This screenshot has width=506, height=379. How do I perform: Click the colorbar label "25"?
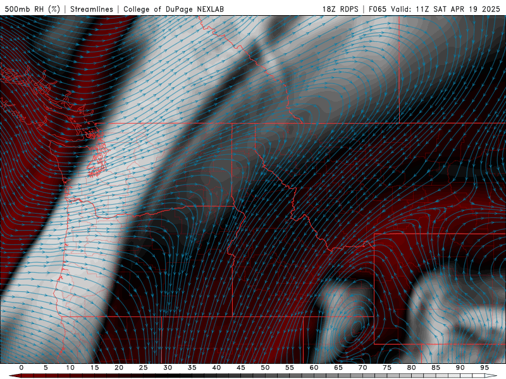144,368
